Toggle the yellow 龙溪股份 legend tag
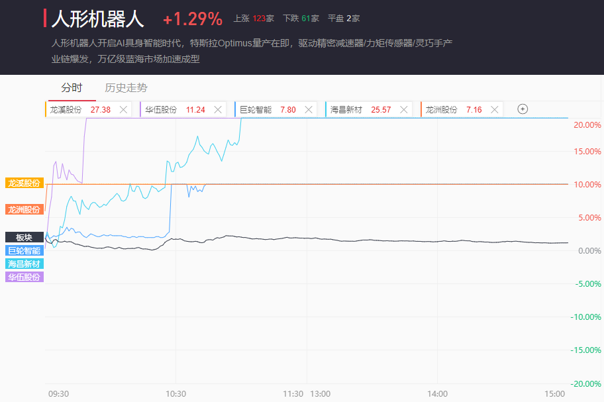604x402 pixels. [25, 183]
